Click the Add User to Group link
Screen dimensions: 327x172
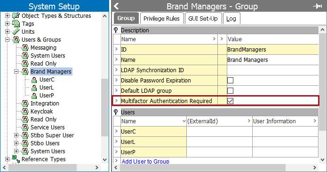[x=145, y=161]
